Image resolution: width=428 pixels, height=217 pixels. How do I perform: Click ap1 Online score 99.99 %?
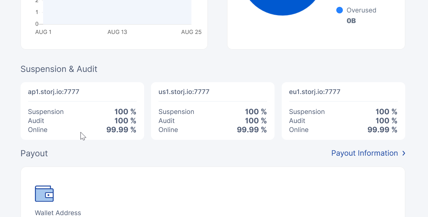tap(121, 130)
